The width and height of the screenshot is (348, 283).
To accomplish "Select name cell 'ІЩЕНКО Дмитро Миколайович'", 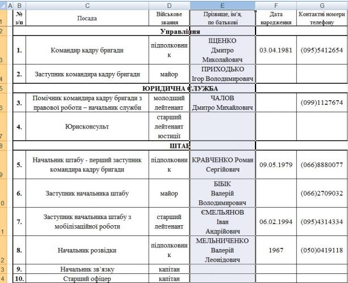I will 222,50.
